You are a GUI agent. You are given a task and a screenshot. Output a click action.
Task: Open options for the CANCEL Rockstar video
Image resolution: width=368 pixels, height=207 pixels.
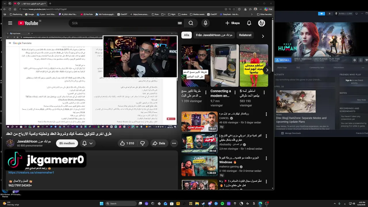pos(266,114)
